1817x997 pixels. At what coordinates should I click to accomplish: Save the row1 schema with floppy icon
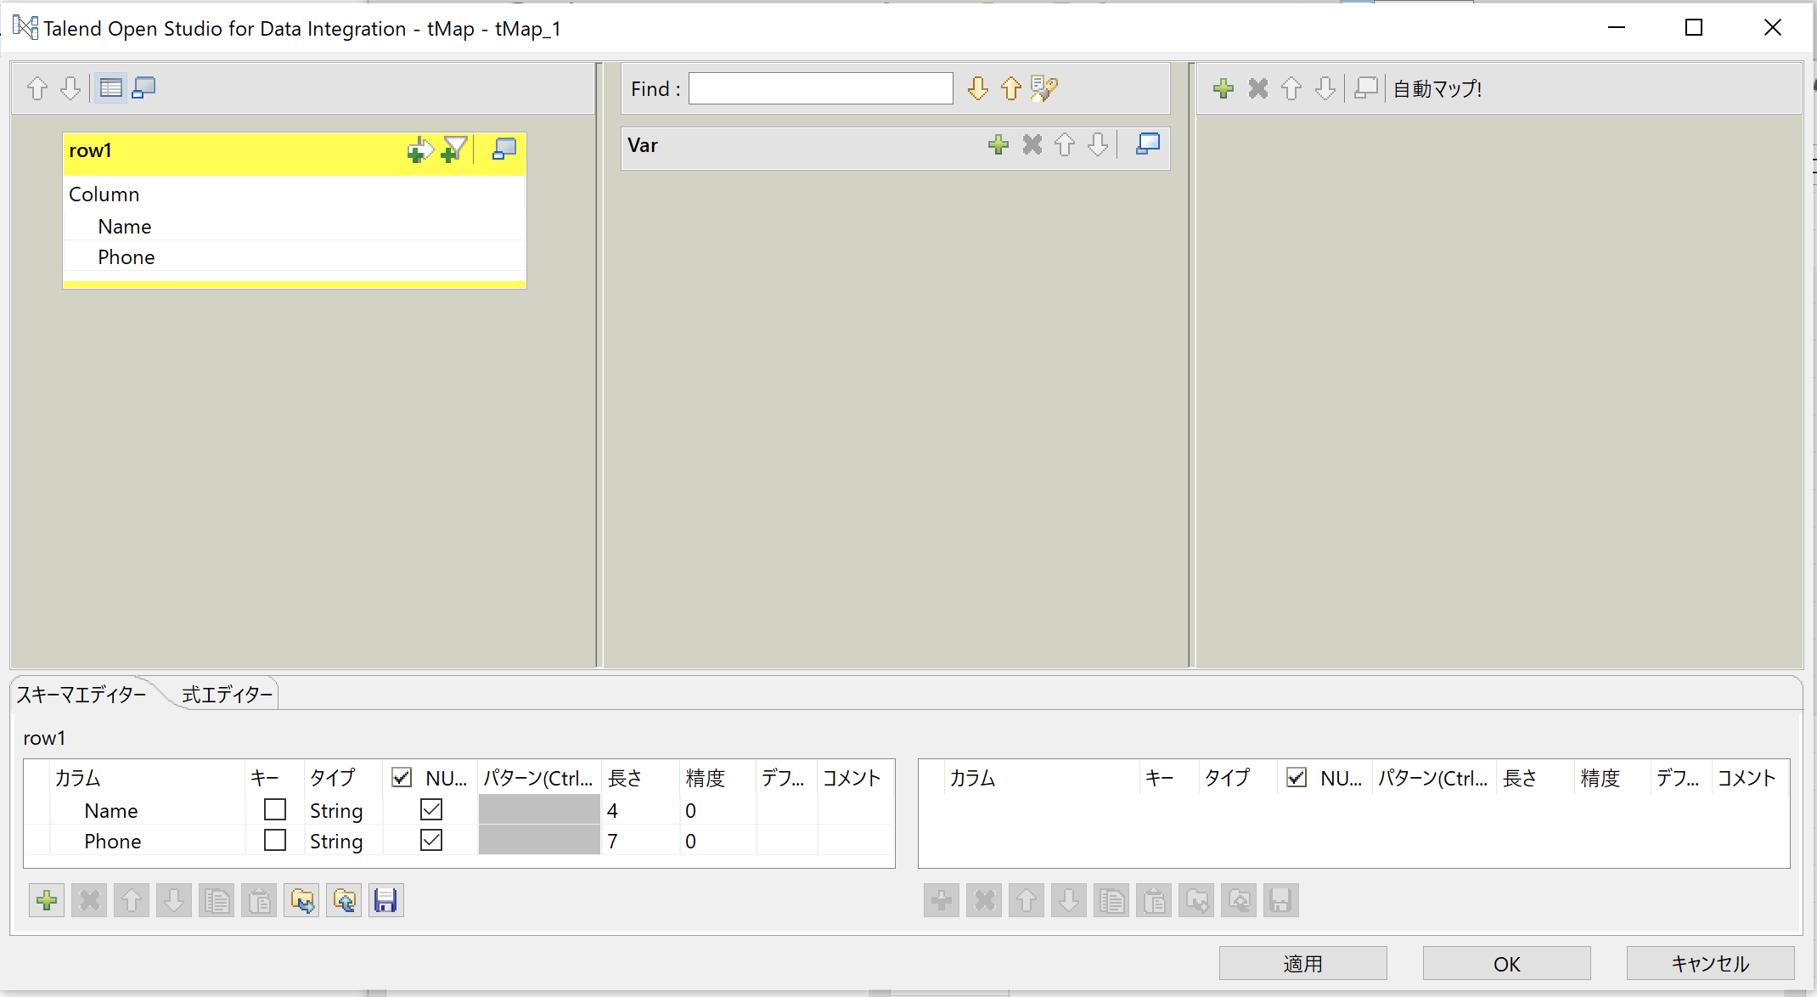pos(386,900)
